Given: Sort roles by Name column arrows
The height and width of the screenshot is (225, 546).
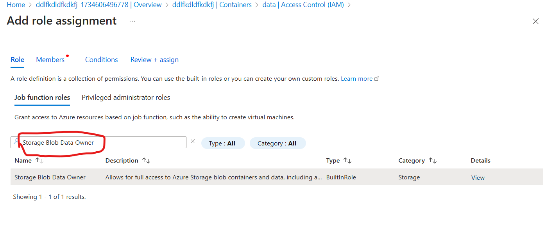Looking at the screenshot, I should click(39, 161).
